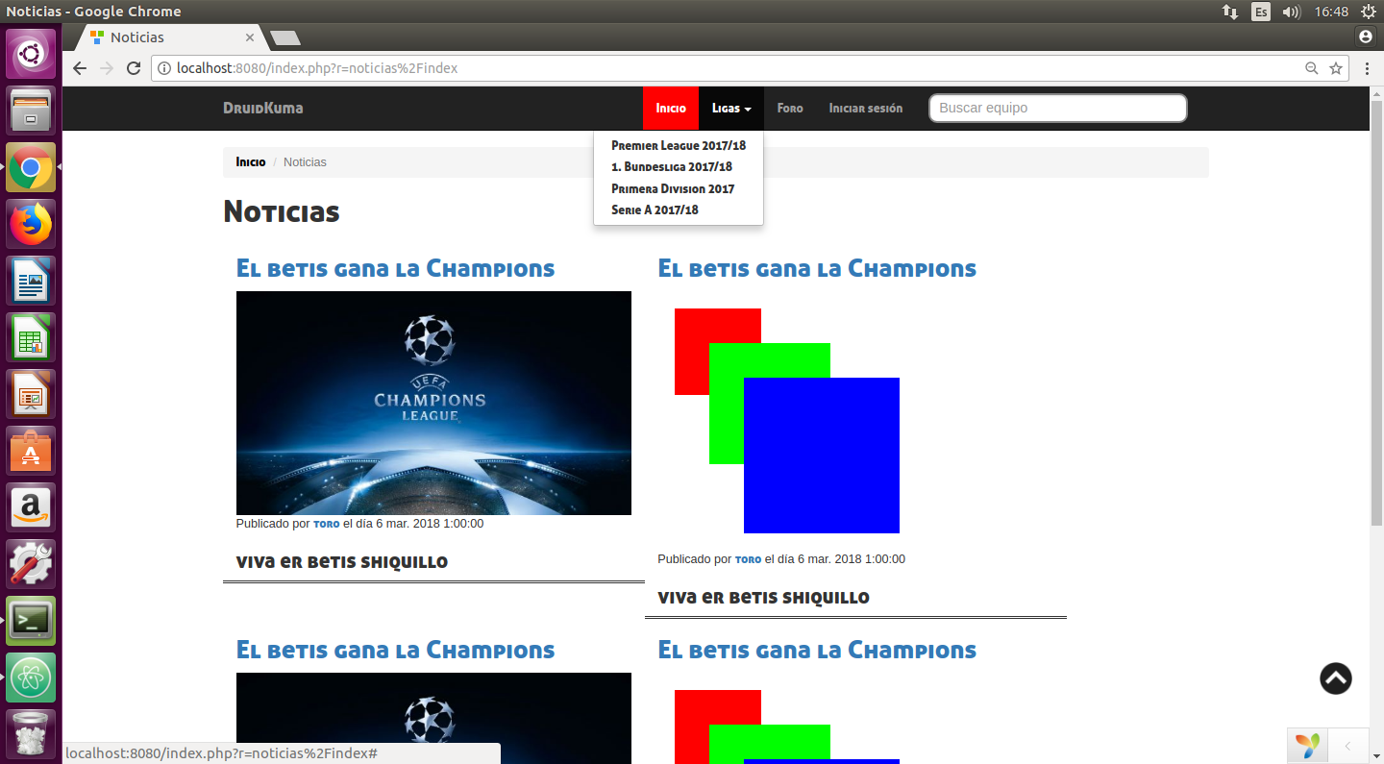The height and width of the screenshot is (764, 1384).
Task: Launch Firefox from the Ubuntu dock
Action: click(31, 225)
